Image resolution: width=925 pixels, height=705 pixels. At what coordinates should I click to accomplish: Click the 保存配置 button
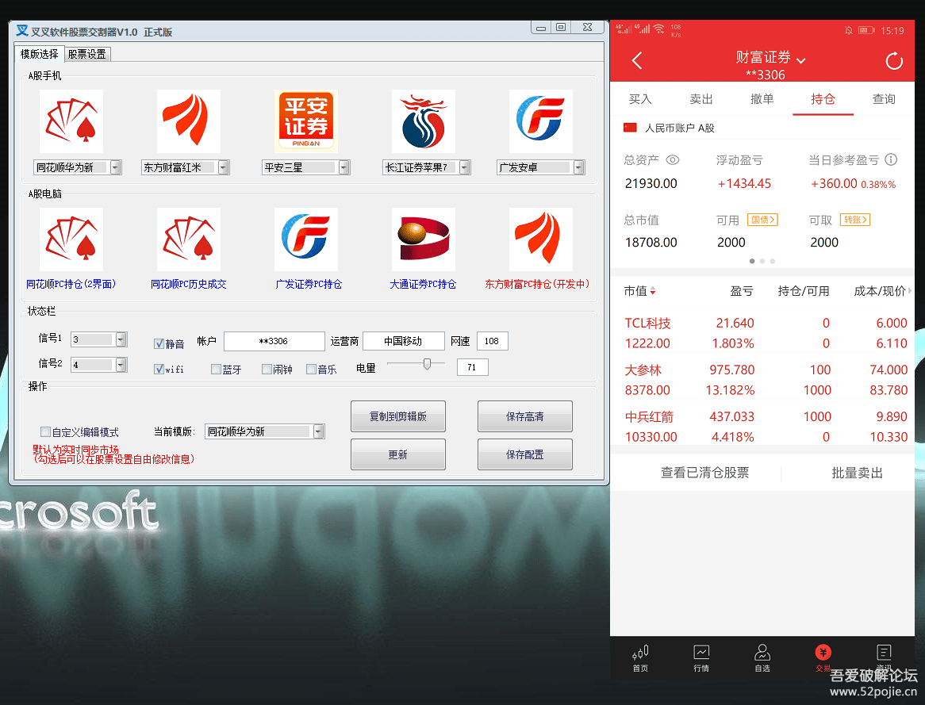(x=525, y=454)
